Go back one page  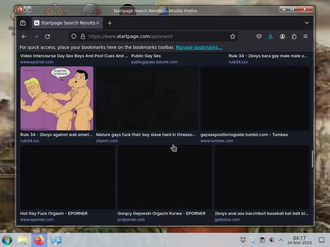24,37
